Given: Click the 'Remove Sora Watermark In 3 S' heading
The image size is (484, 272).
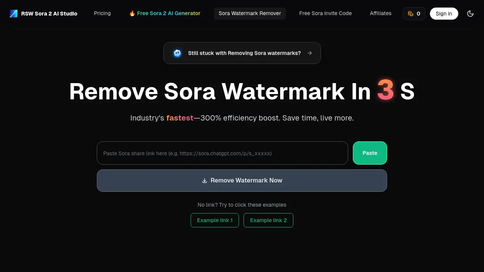Looking at the screenshot, I should (242, 91).
